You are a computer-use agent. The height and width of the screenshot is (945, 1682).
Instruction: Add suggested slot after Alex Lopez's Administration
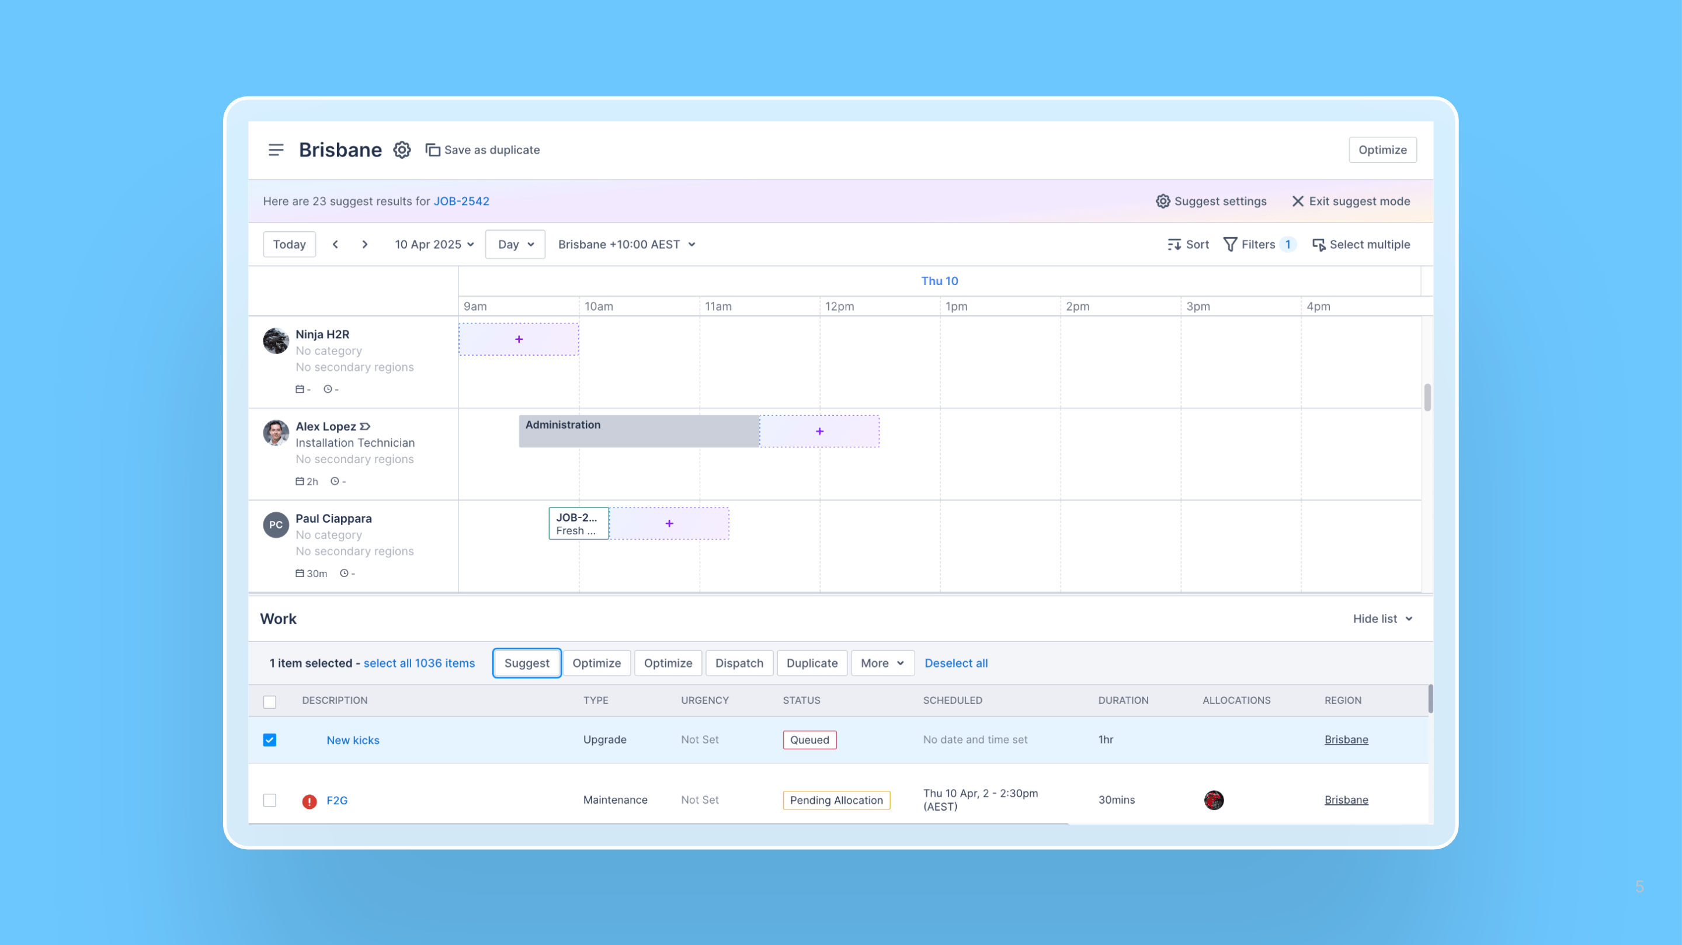pyautogui.click(x=819, y=432)
